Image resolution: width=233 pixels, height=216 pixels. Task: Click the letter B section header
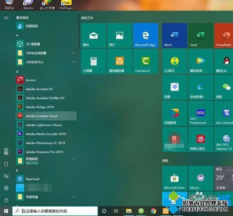pyautogui.click(x=17, y=170)
